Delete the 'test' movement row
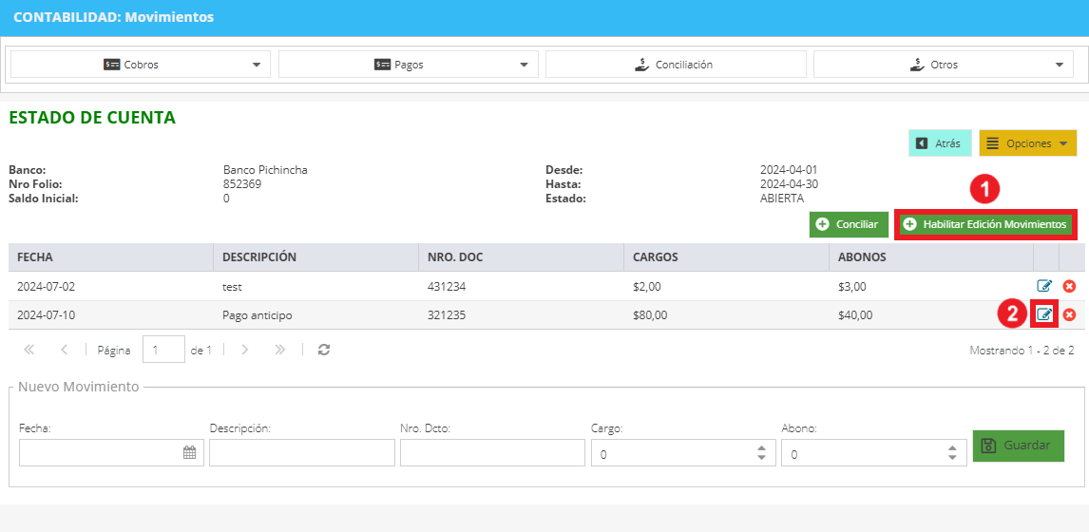The height and width of the screenshot is (532, 1089). click(x=1070, y=285)
